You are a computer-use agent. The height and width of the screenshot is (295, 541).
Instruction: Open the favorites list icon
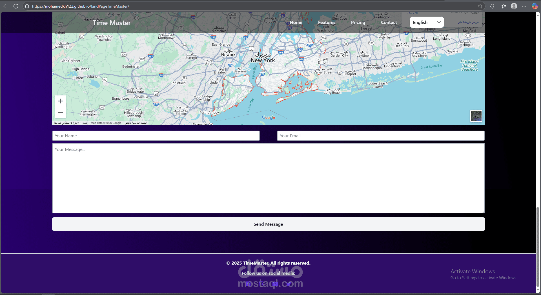pos(504,6)
